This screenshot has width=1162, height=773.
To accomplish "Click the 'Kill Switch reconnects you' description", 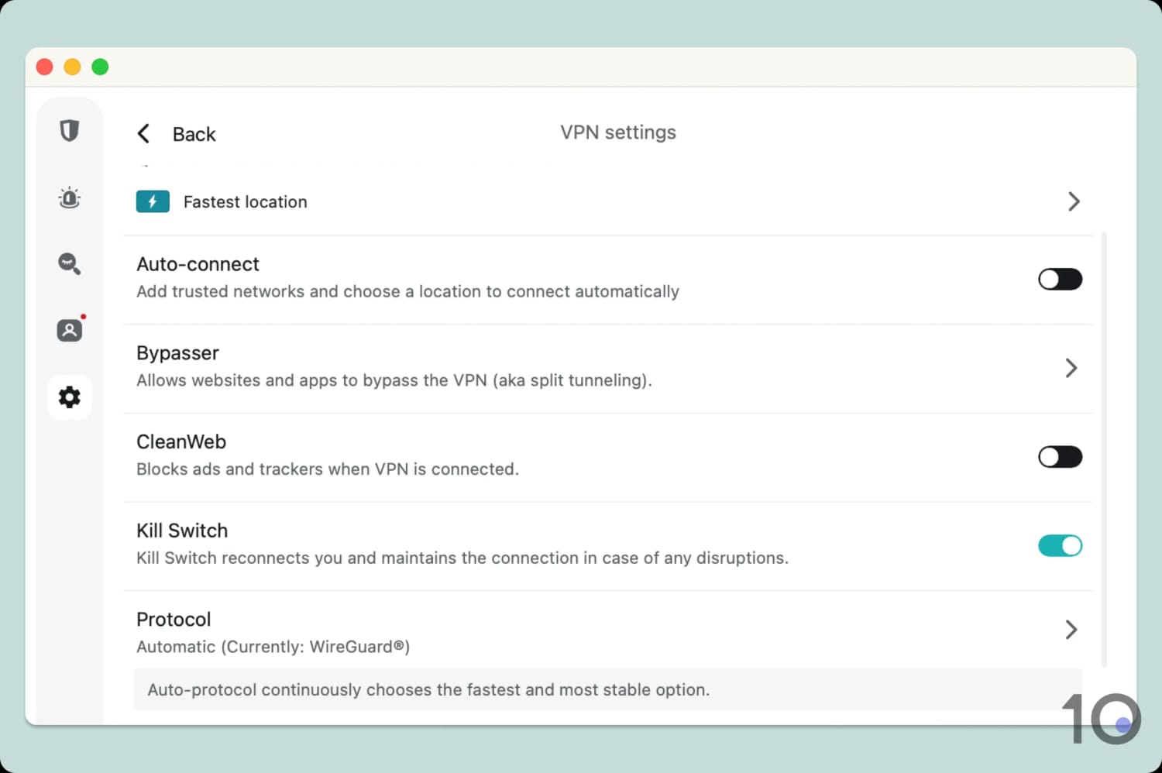I will coord(462,558).
